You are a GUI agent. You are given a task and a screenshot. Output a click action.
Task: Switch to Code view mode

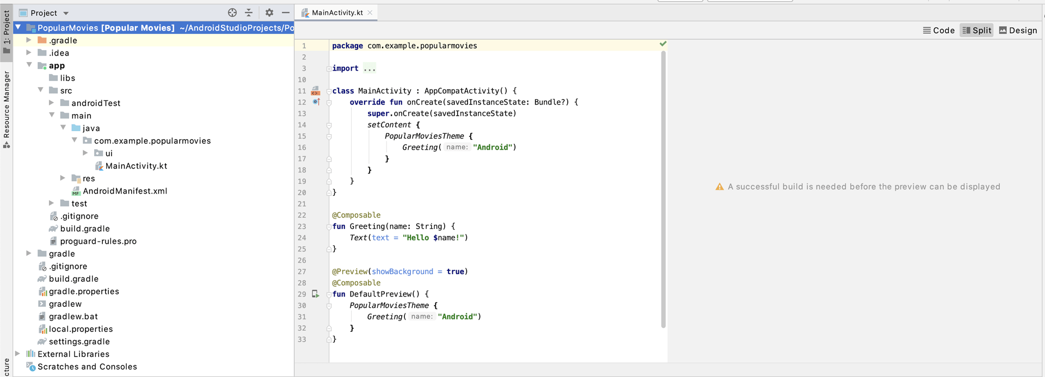point(939,30)
